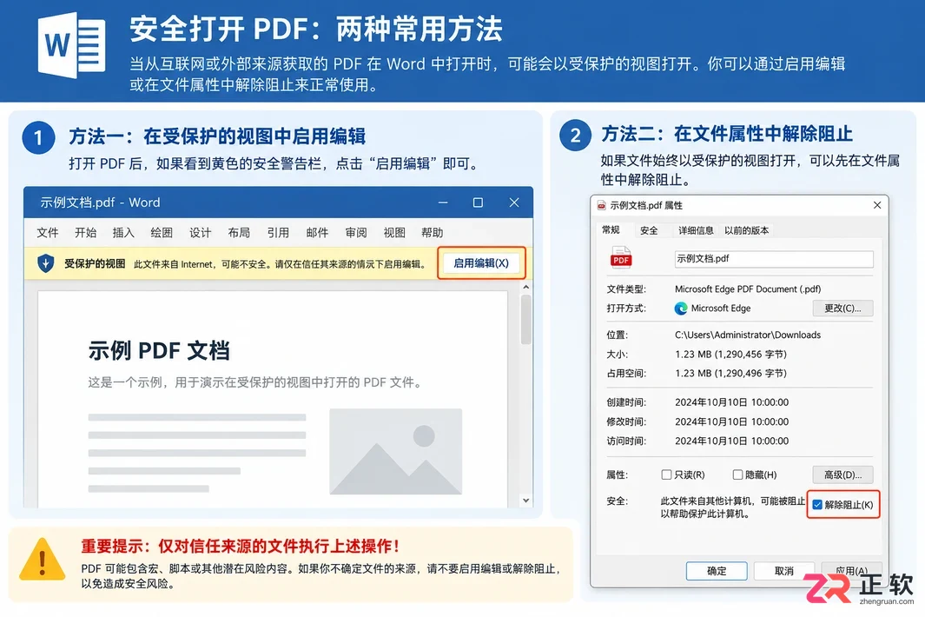Click the 取消 button
The width and height of the screenshot is (925, 617).
click(784, 571)
